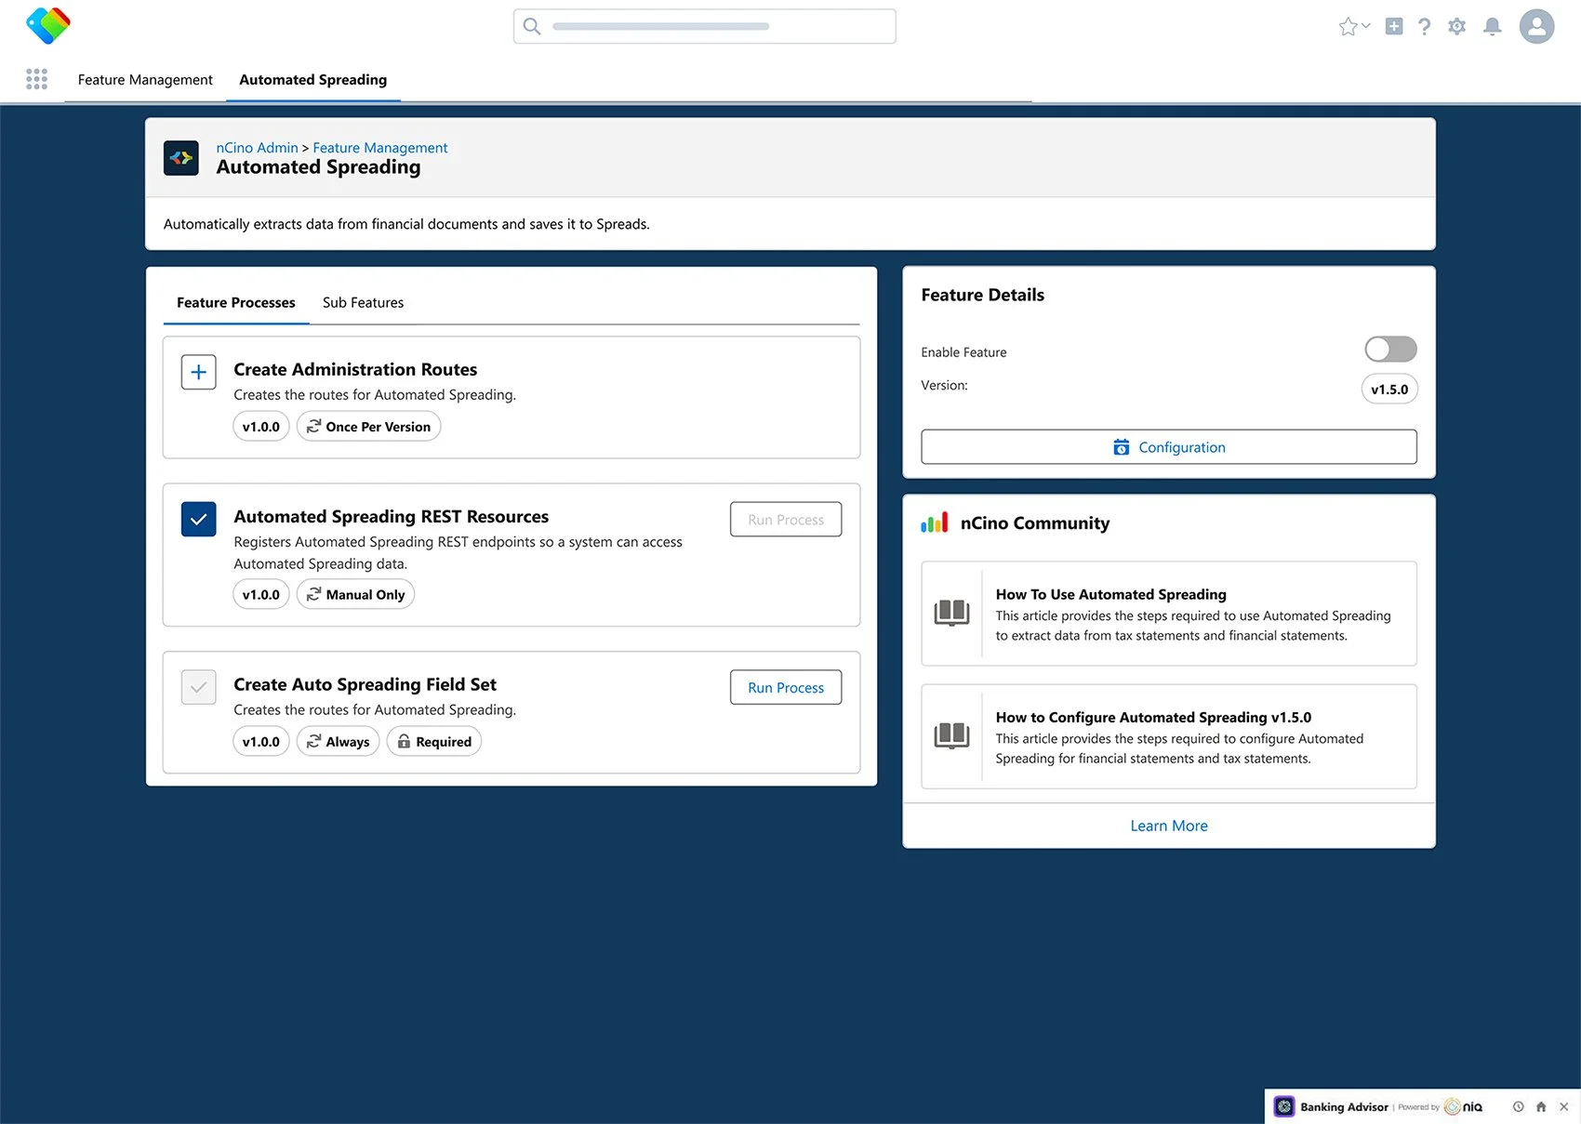Click the Feature Details heading
The width and height of the screenshot is (1581, 1124).
pos(983,295)
